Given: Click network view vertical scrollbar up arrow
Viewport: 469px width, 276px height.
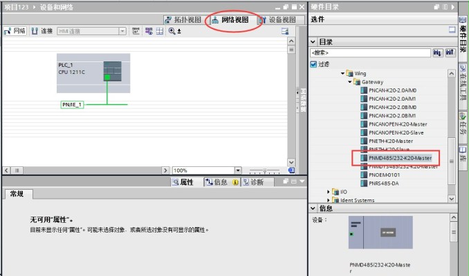Looking at the screenshot, I should (291, 41).
